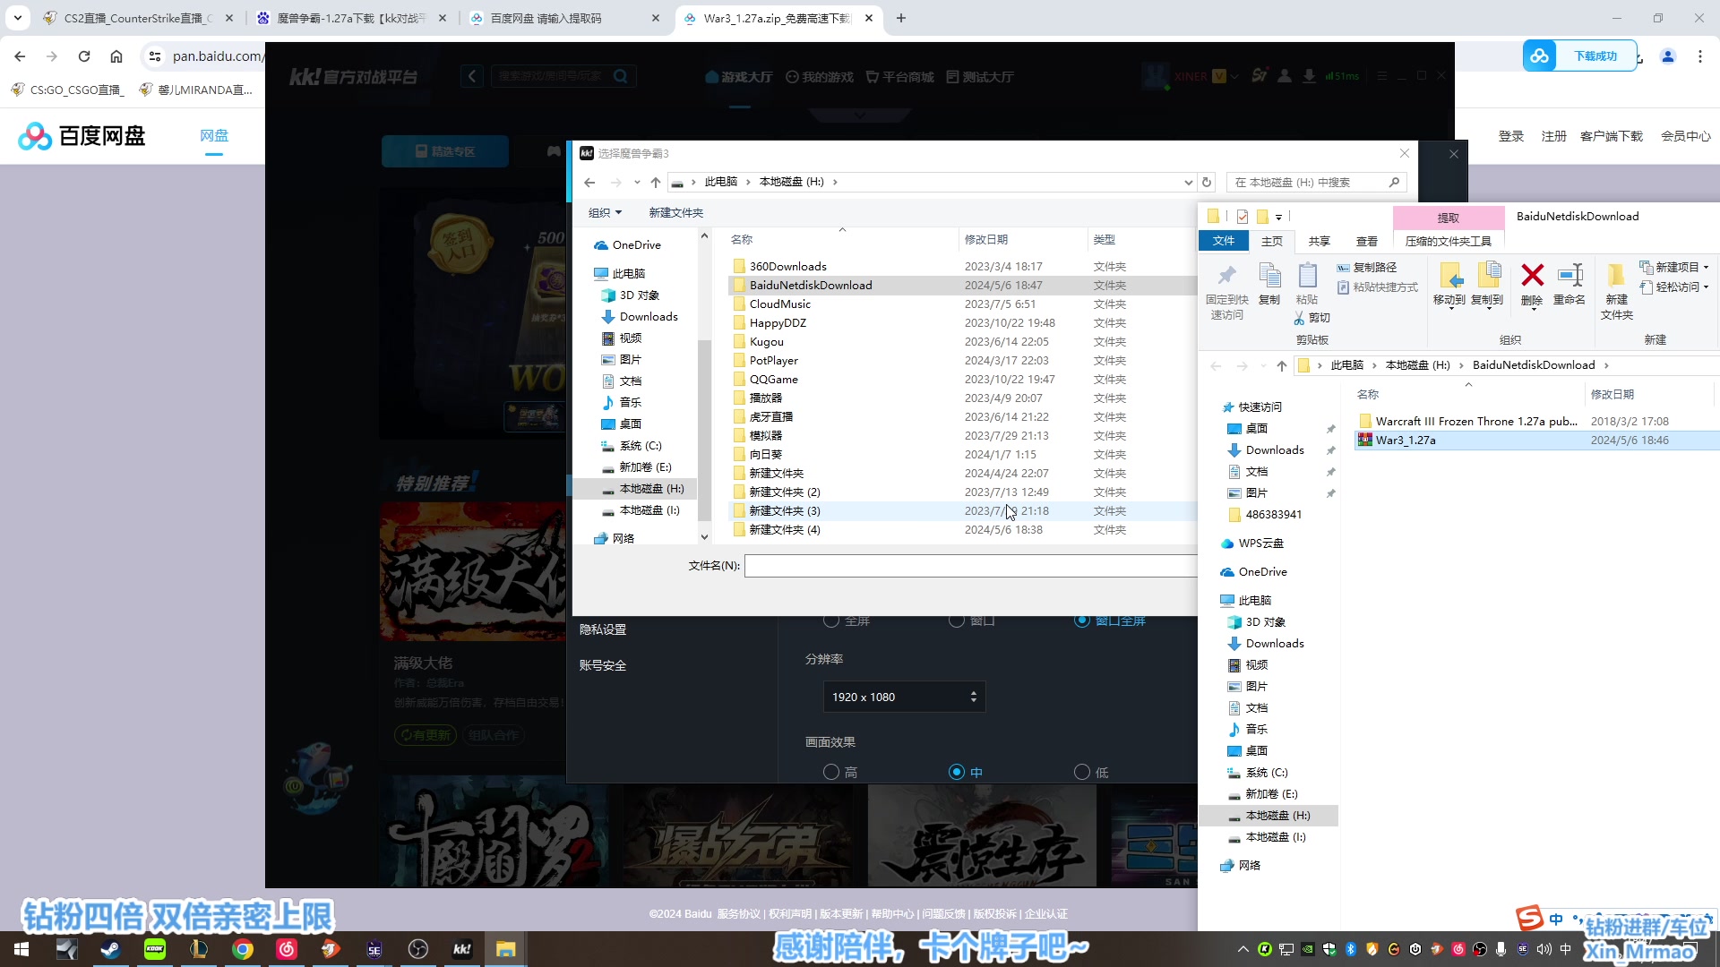The width and height of the screenshot is (1720, 967).
Task: Click the Cut scissors icon
Action: click(1299, 318)
